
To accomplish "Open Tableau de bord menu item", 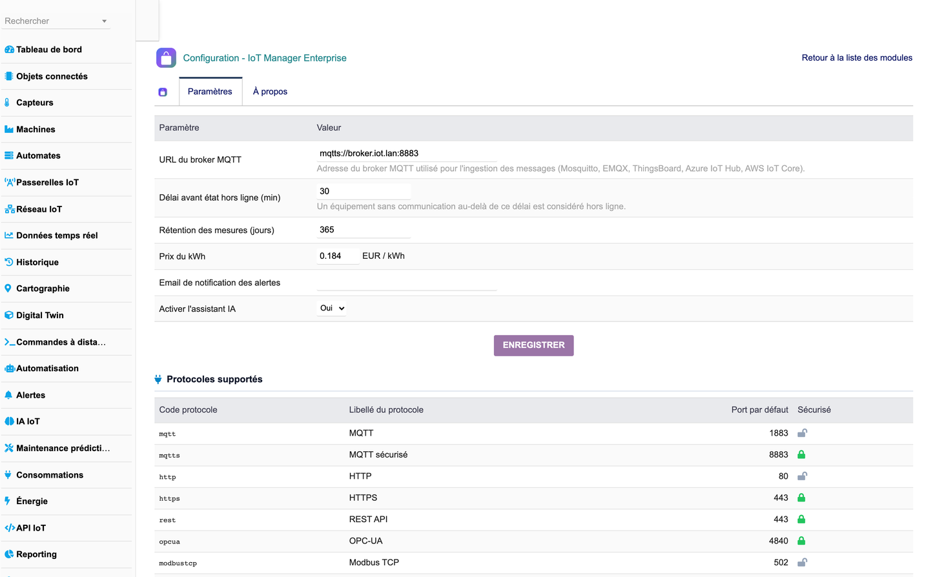I will pyautogui.click(x=49, y=50).
